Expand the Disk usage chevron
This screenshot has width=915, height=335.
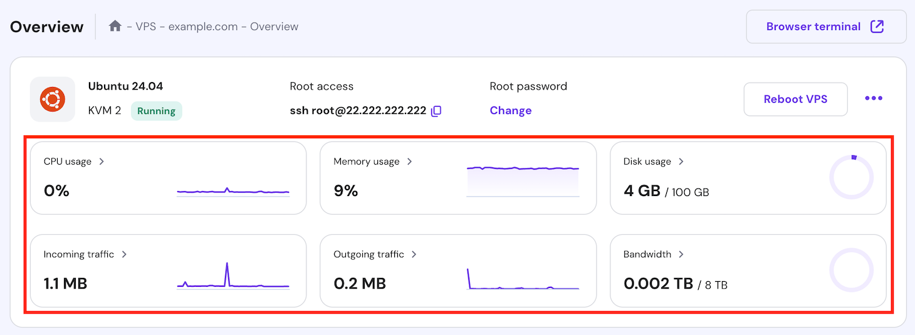tap(681, 162)
